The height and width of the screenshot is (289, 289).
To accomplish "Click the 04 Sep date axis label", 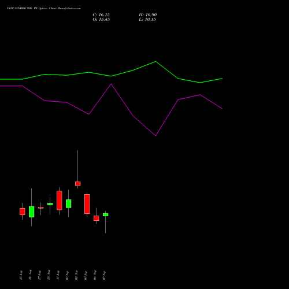I will click(95, 275).
